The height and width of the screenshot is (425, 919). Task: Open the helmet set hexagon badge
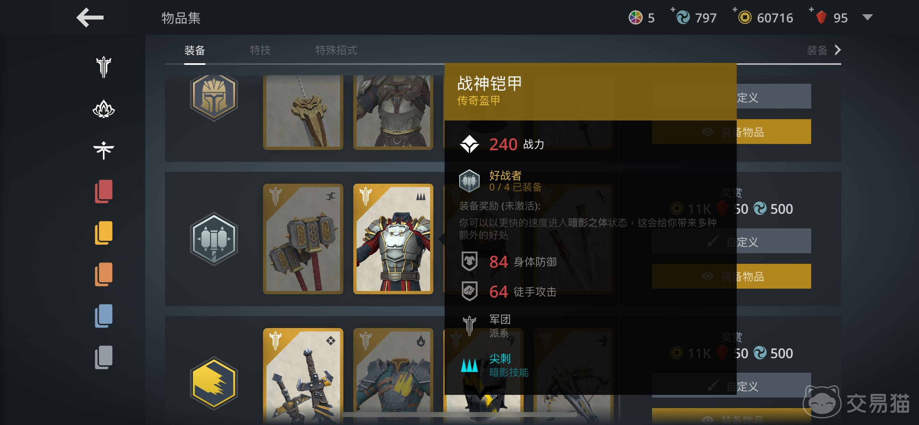(214, 97)
